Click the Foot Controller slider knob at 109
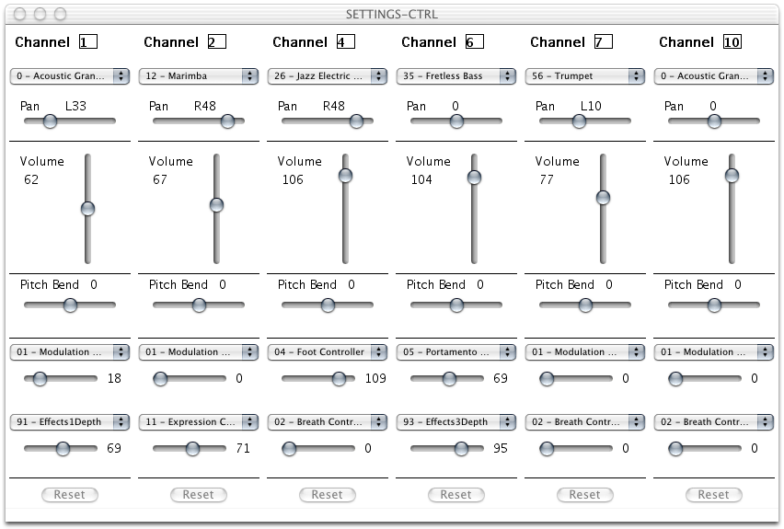The image size is (784, 529). pos(339,379)
